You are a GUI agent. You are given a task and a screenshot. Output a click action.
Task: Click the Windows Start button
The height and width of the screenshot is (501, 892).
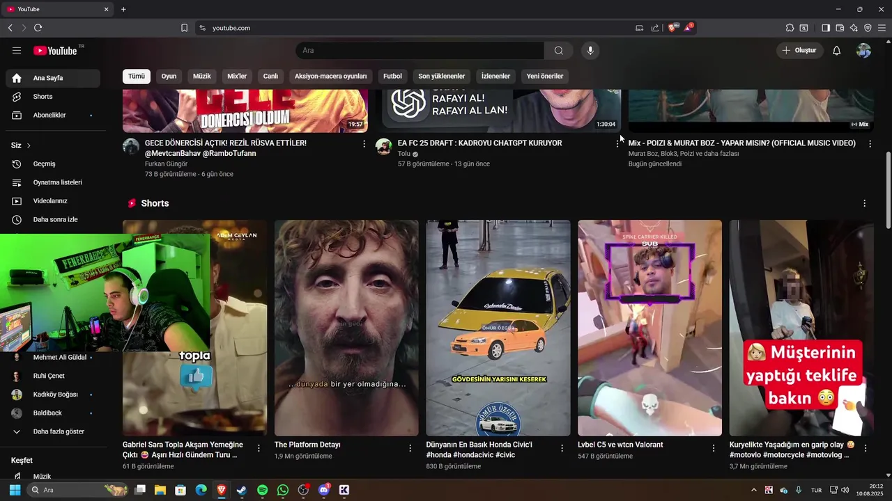(15, 490)
